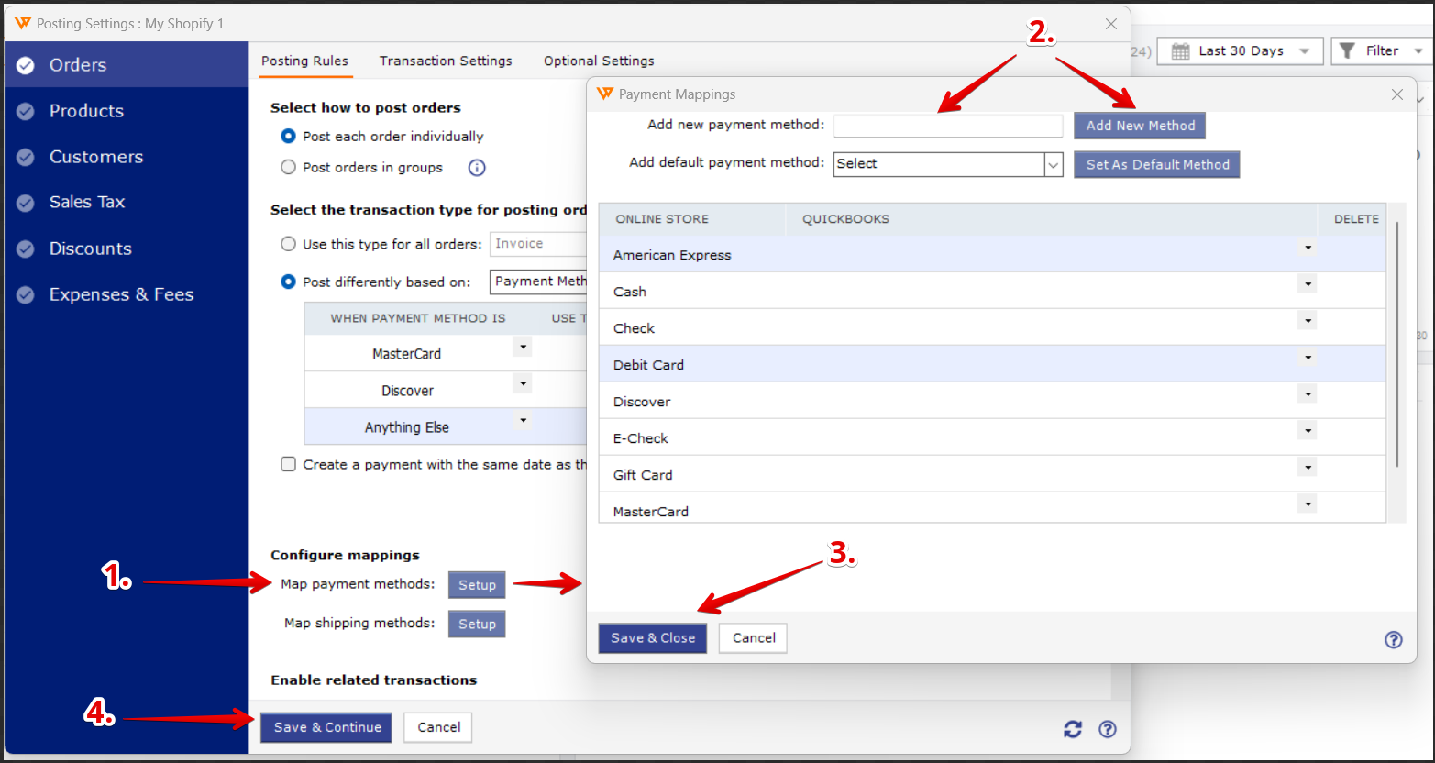Open Post differently based on combo box

click(538, 282)
